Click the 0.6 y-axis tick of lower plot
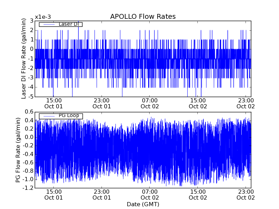 pyautogui.click(x=29, y=112)
